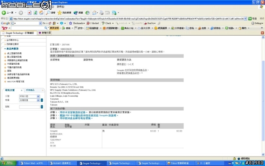
Task: Click the Yahoo toolbar magnifier search icon
Action: point(46,28)
